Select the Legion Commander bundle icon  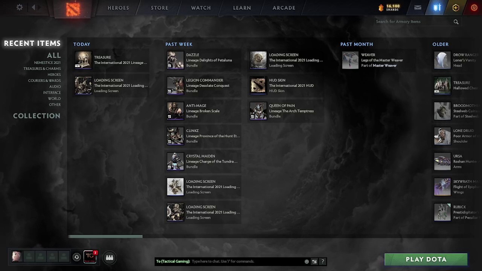tap(175, 85)
